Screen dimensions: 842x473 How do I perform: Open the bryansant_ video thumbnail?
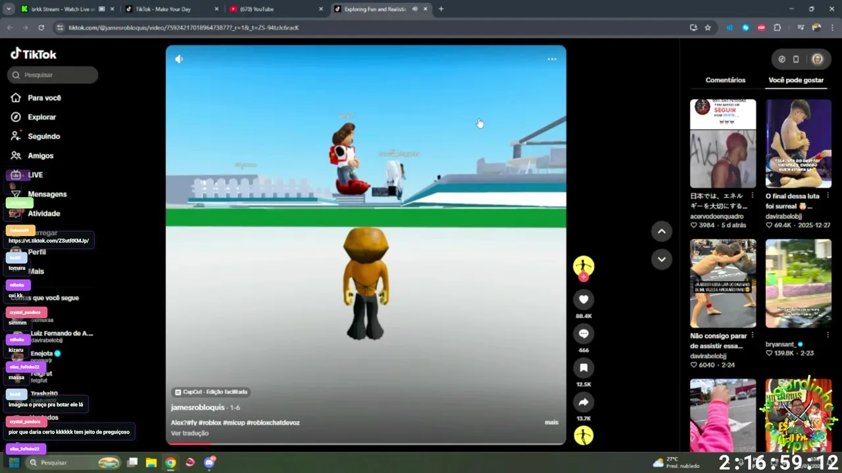coord(799,283)
